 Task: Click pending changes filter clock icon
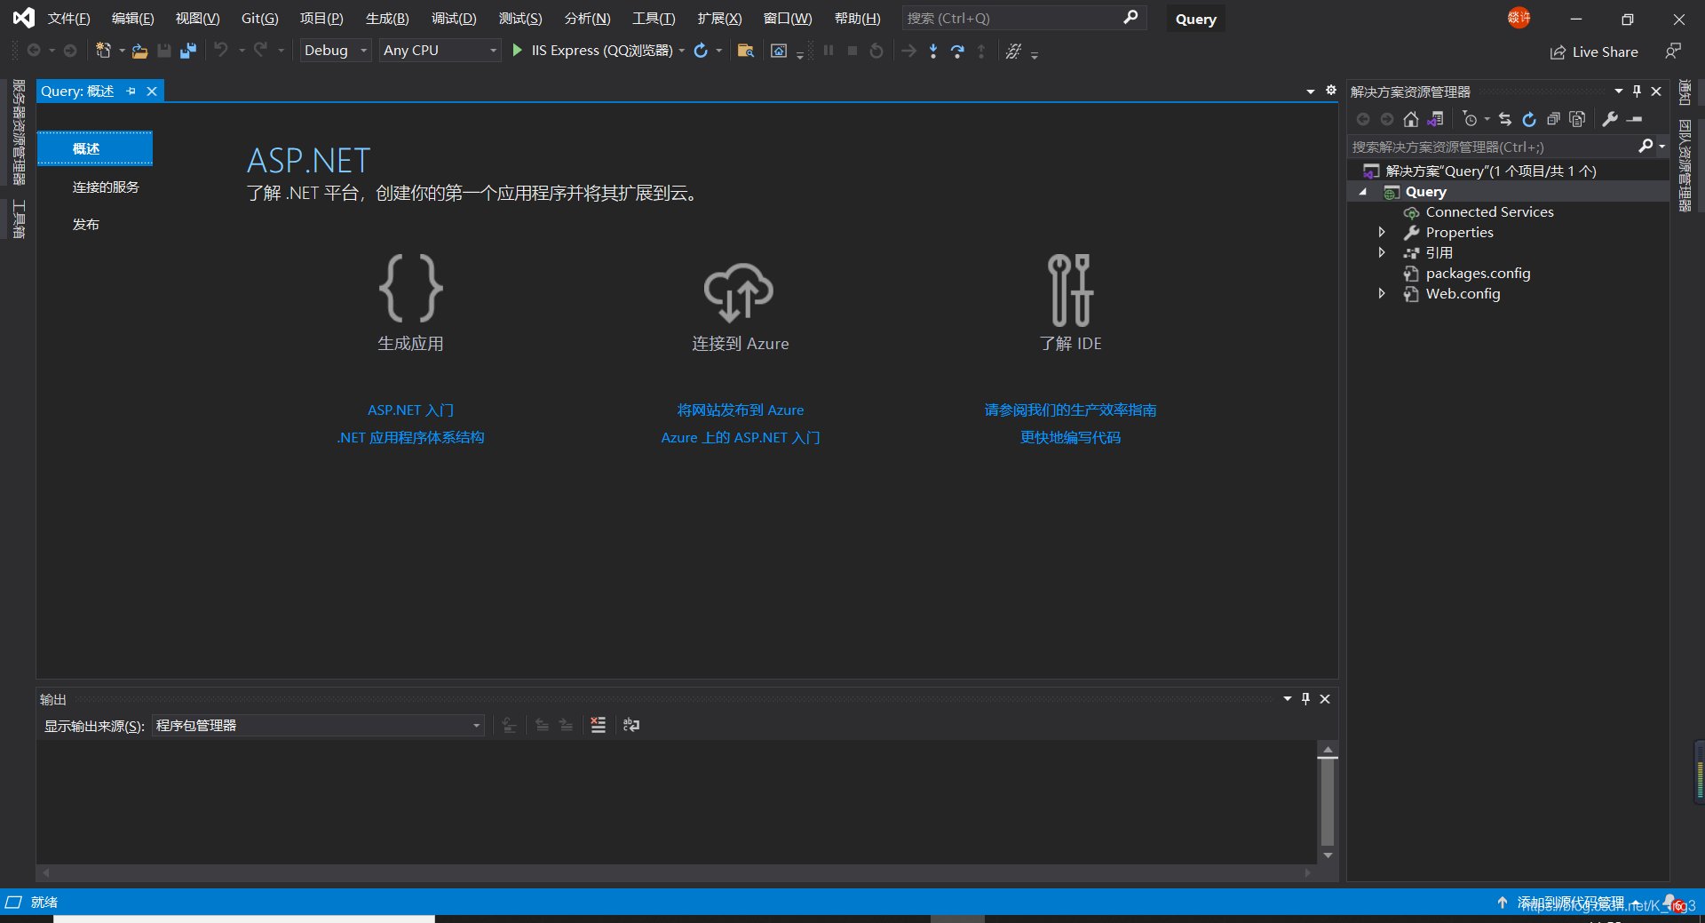pos(1470,119)
